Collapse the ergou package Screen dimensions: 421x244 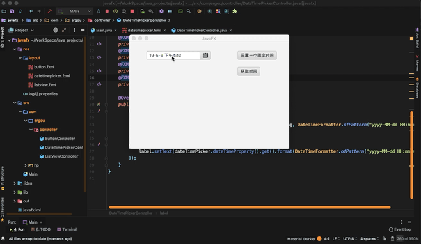point(25,121)
